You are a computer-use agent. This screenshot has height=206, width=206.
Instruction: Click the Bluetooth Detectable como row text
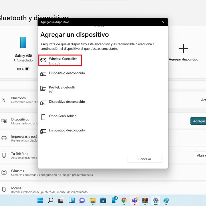(x=24, y=100)
